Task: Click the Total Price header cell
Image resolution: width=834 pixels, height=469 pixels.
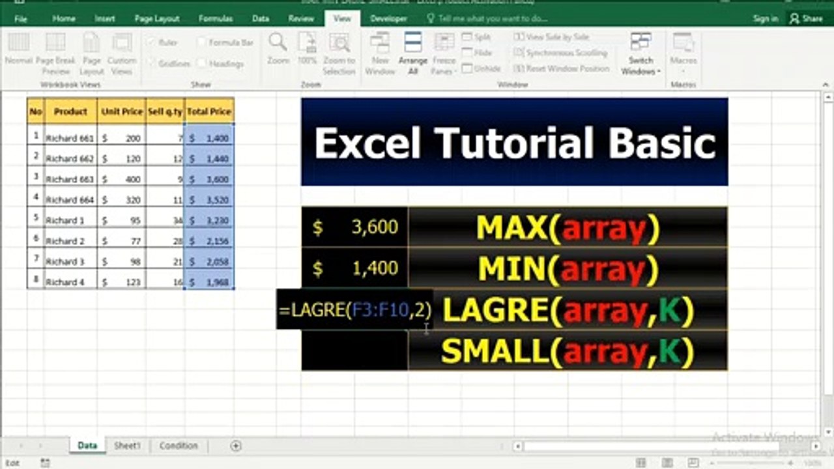Action: click(209, 111)
